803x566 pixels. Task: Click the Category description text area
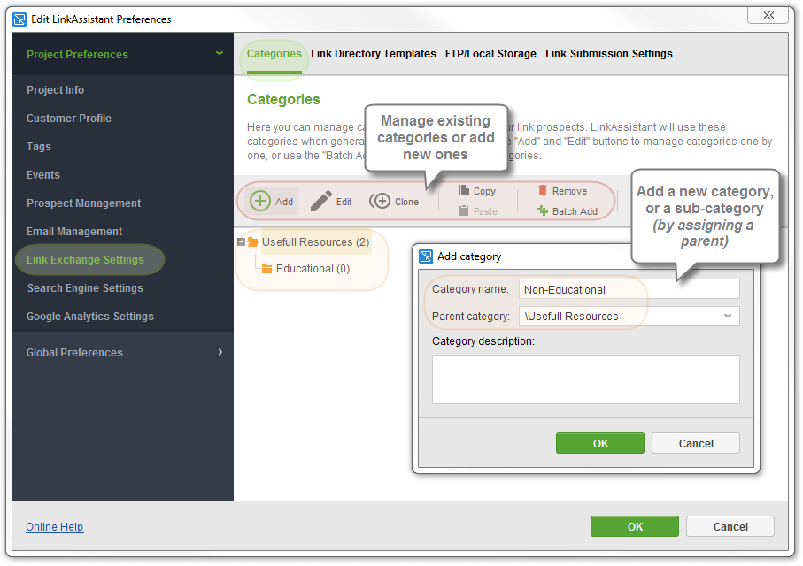(x=586, y=379)
